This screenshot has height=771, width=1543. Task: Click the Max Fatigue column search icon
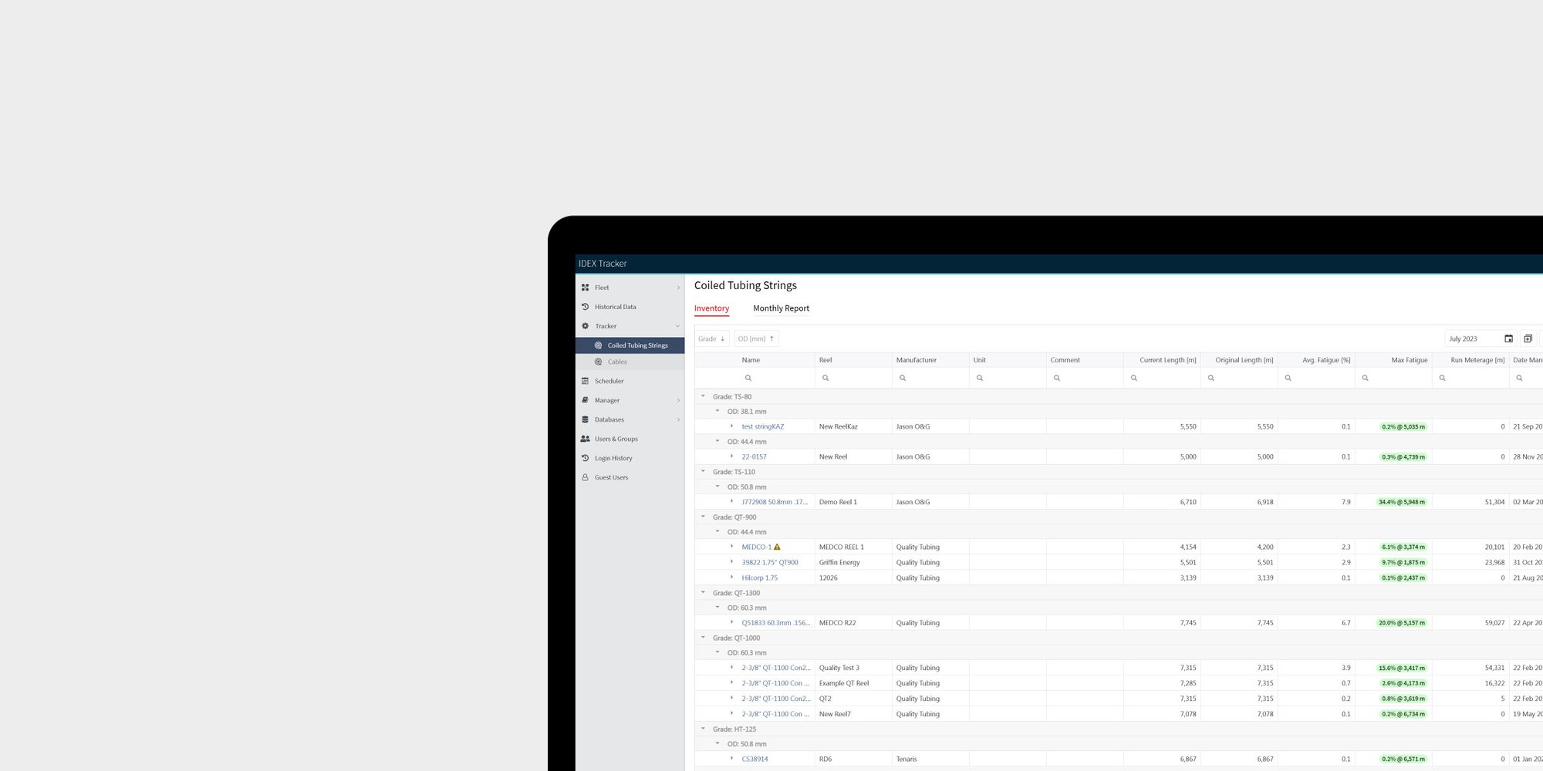[1366, 378]
